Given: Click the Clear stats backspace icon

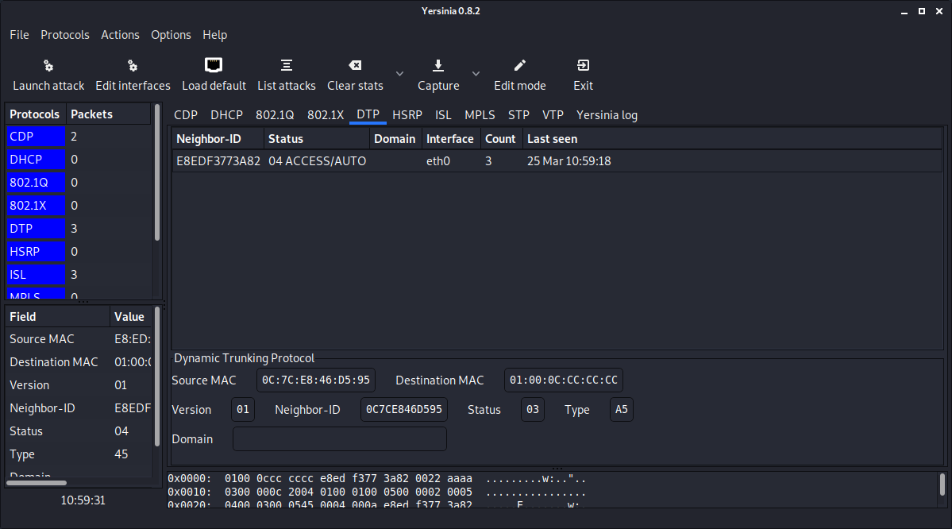Looking at the screenshot, I should tap(355, 65).
